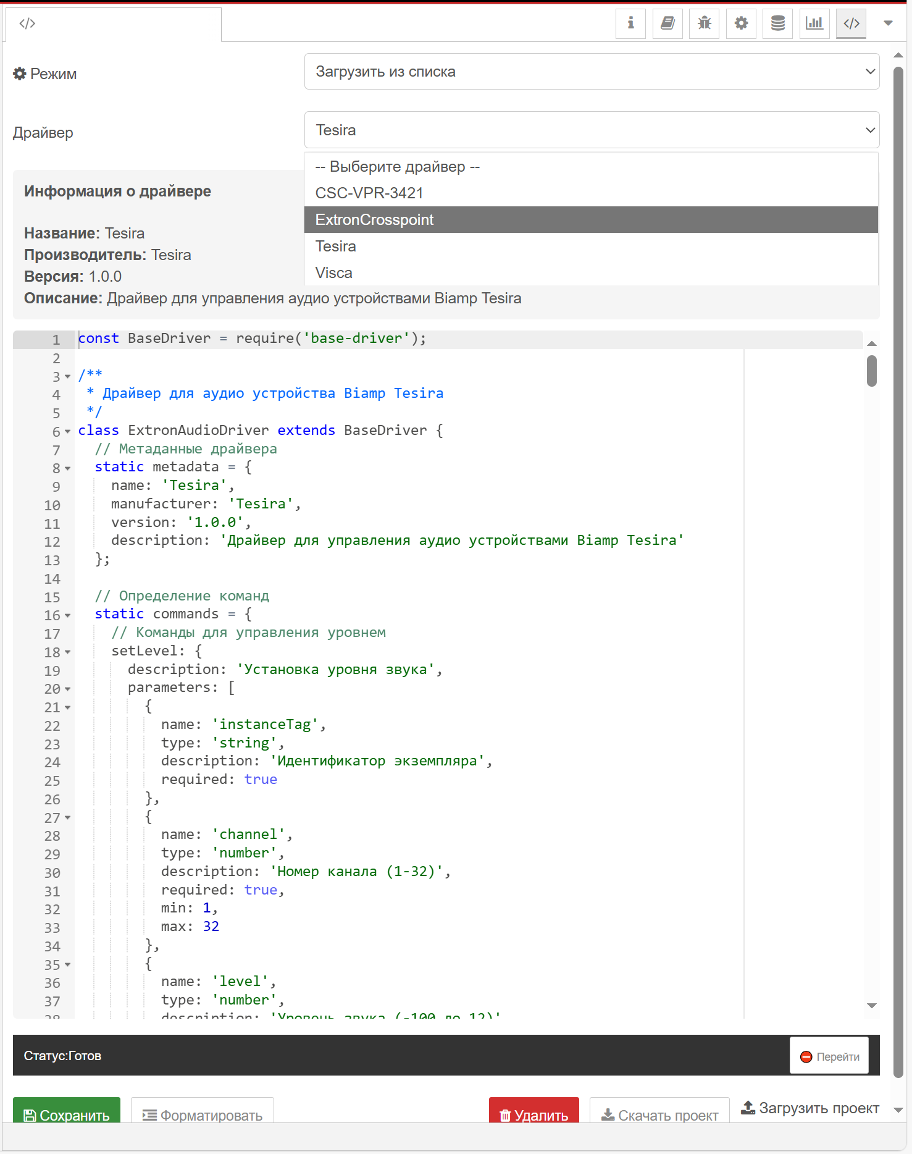912x1154 pixels.
Task: Open the help book icon tab
Action: point(667,23)
